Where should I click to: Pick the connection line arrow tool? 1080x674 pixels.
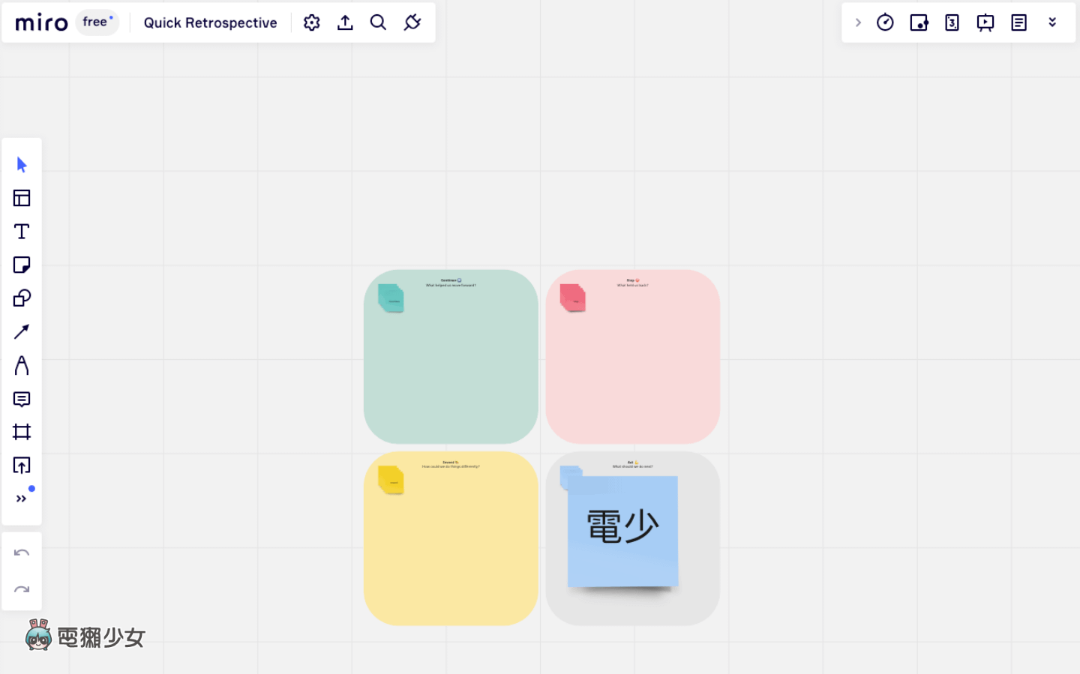(x=22, y=331)
